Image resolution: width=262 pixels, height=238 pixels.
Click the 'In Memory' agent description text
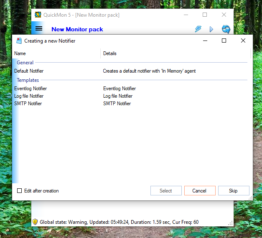pos(149,71)
